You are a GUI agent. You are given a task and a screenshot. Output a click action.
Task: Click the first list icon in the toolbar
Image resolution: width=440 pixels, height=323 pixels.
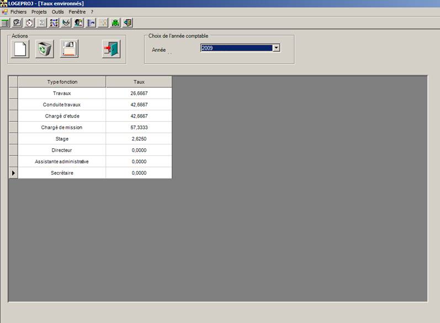[x=5, y=23]
